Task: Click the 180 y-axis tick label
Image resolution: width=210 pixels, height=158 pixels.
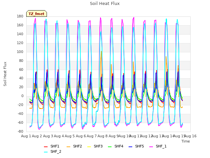Action: [x=20, y=16]
